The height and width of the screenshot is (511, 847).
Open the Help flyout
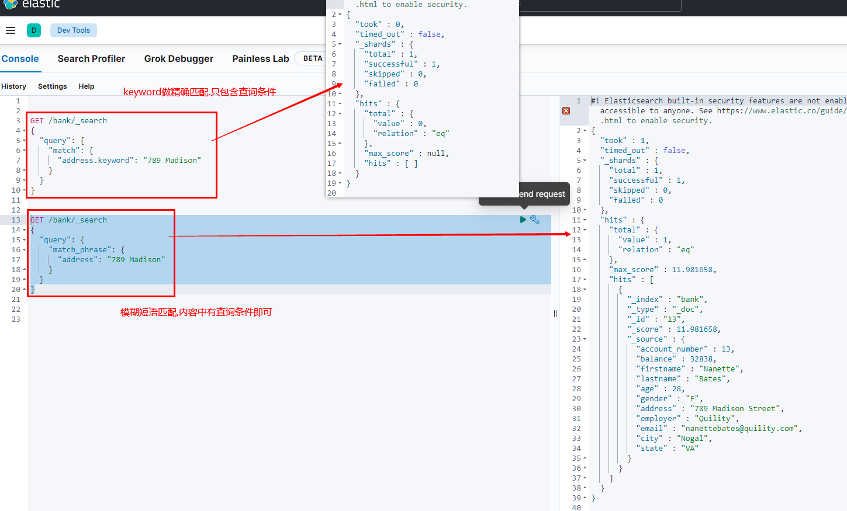(87, 86)
